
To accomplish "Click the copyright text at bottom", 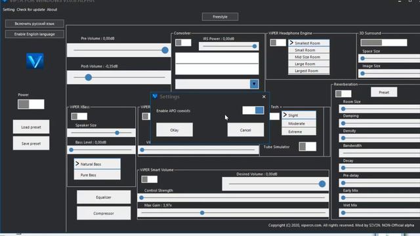I will click(341, 226).
